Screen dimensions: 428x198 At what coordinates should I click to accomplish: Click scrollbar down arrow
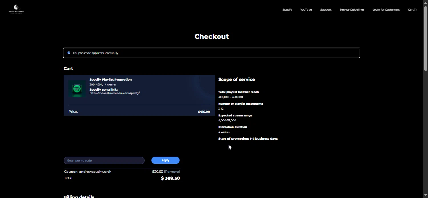tap(425, 195)
